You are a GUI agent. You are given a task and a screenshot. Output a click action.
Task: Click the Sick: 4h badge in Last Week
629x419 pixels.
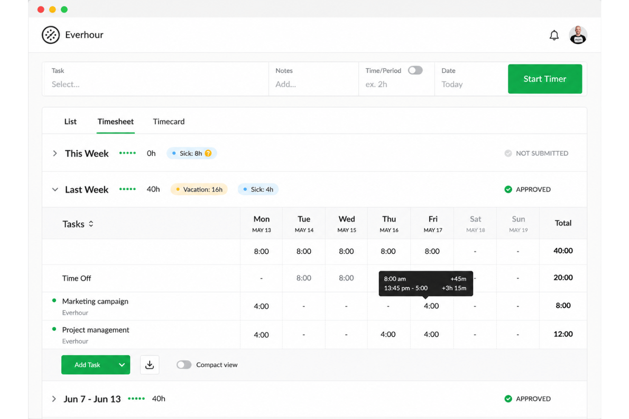tap(258, 189)
